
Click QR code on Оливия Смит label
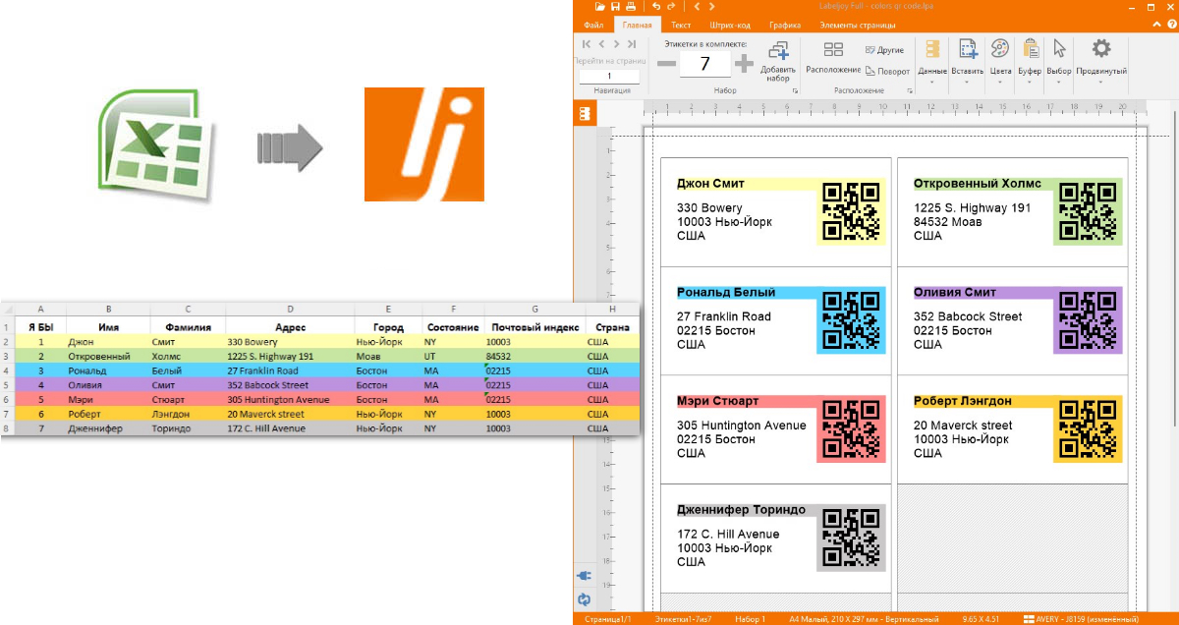pyautogui.click(x=1088, y=320)
